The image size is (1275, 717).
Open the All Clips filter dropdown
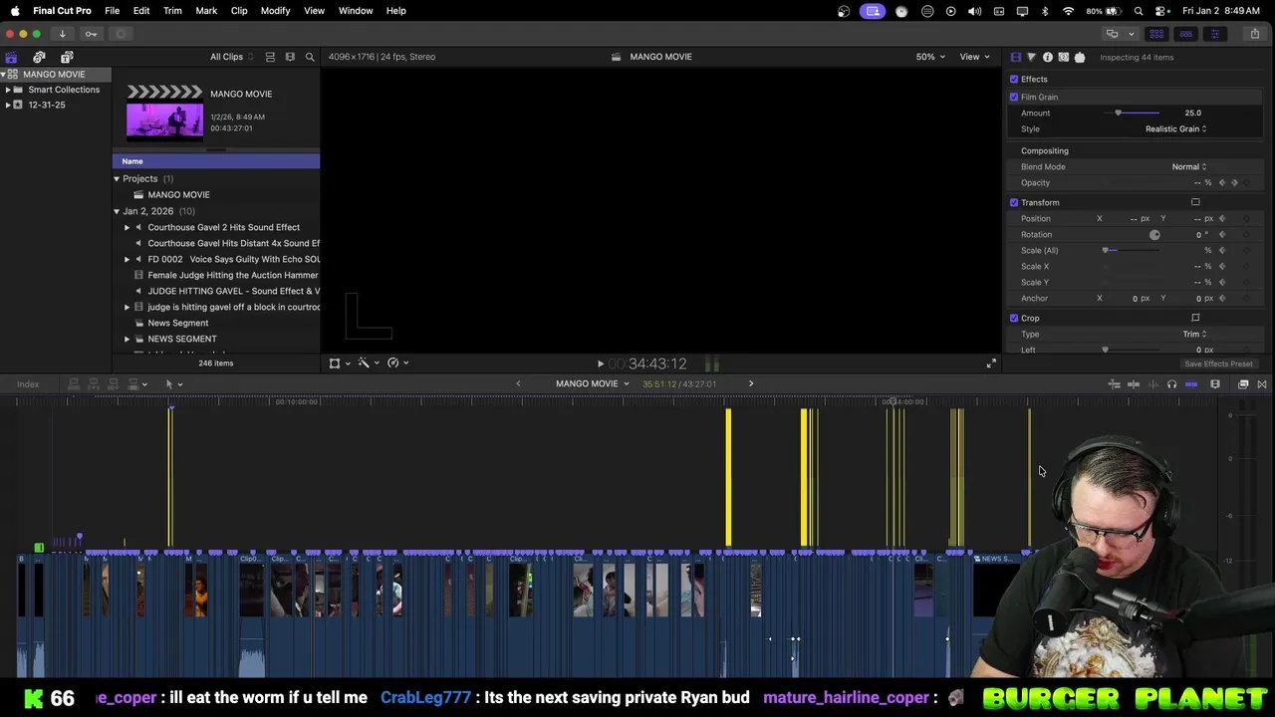tap(232, 57)
